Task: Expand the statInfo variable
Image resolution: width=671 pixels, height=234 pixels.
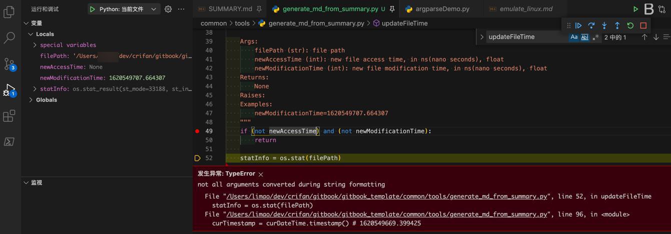Action: tap(35, 89)
